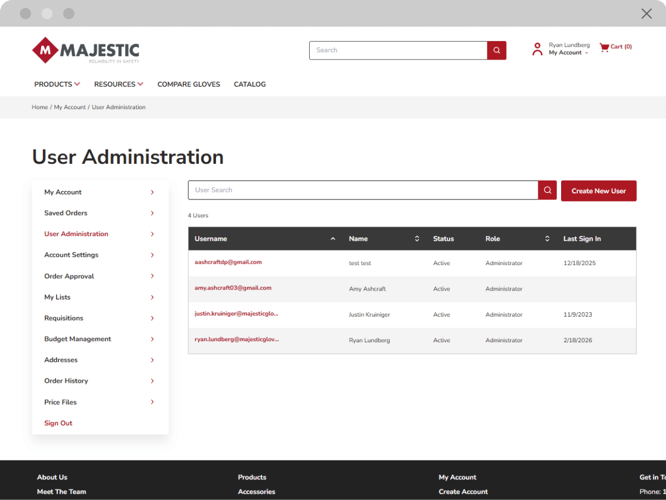This screenshot has width=666, height=500.
Task: Click the Username column sort arrow
Action: [x=332, y=238]
